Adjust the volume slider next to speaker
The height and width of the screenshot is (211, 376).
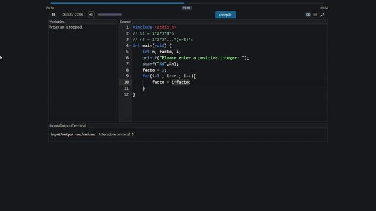pyautogui.click(x=110, y=15)
